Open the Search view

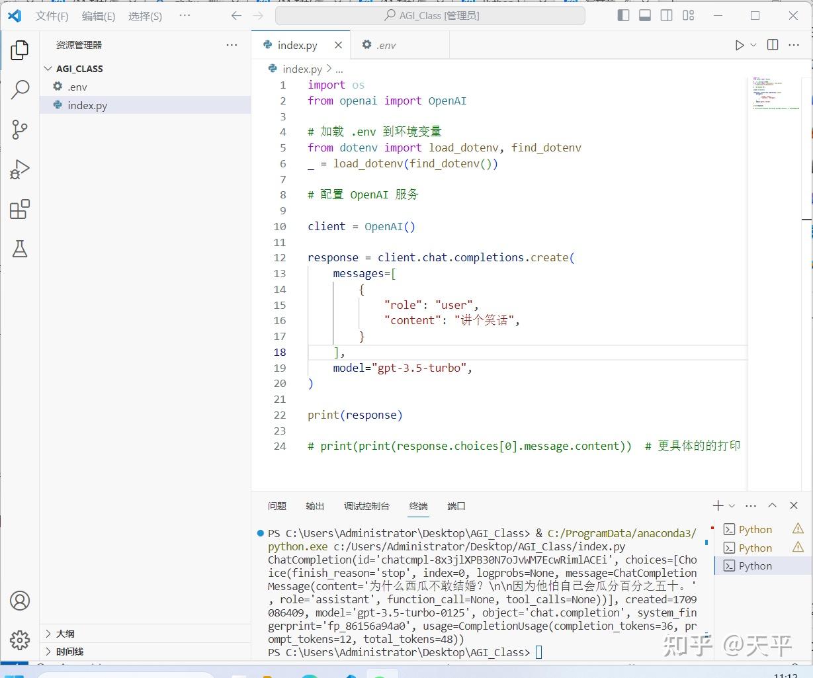click(19, 89)
